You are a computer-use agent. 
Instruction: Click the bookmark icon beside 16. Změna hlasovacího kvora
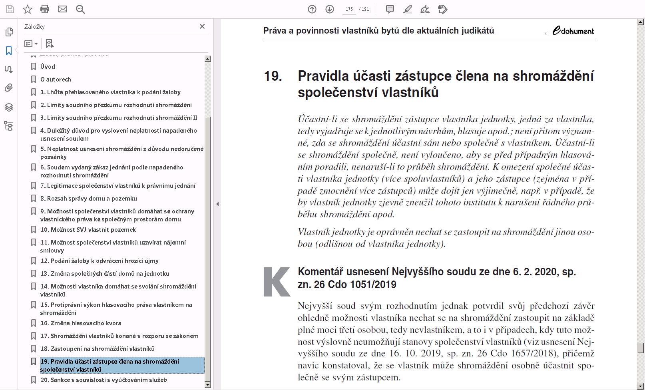coord(34,323)
